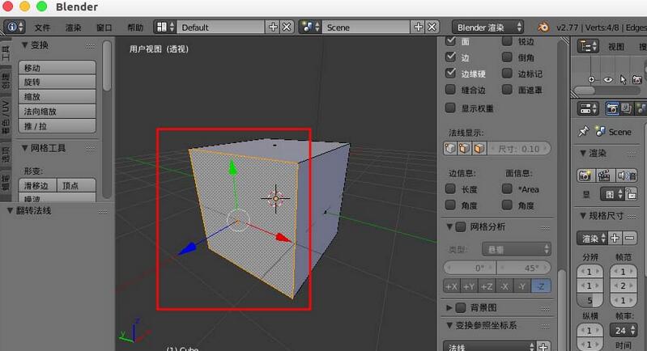Open the 法线 orientation dropdown
This screenshot has width=647, height=351.
(489, 347)
